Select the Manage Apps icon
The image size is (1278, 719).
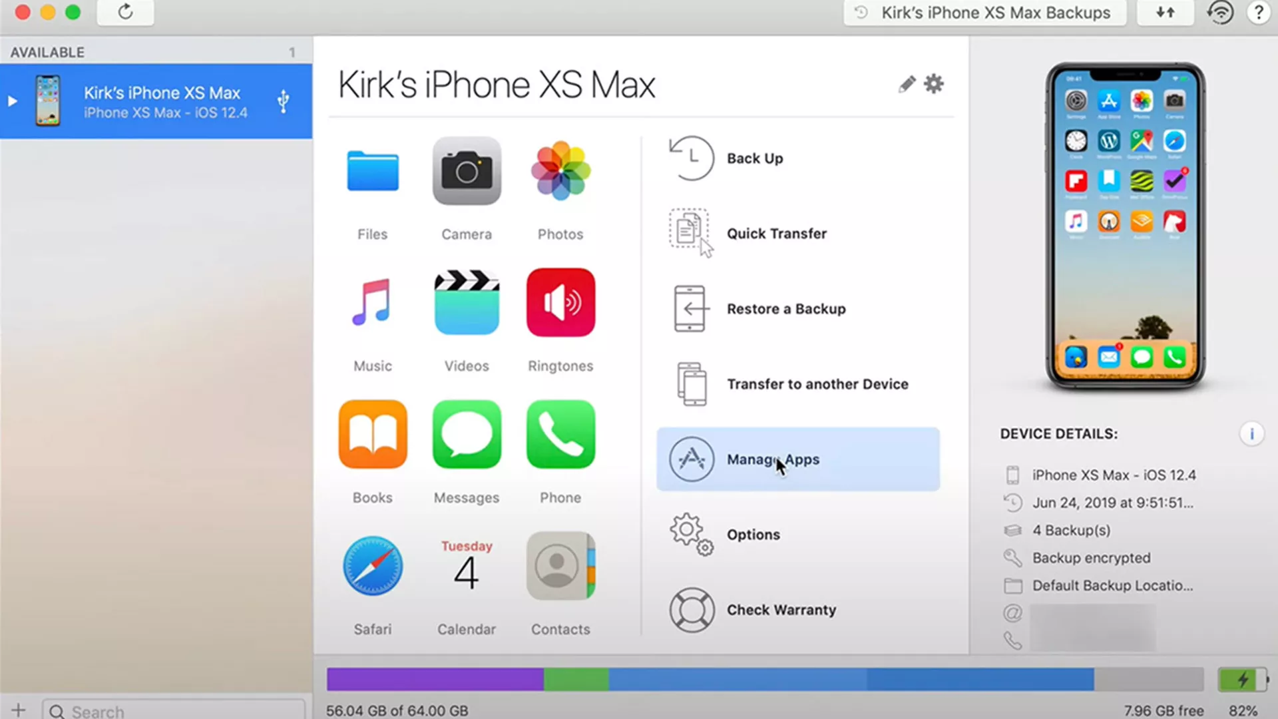(691, 458)
